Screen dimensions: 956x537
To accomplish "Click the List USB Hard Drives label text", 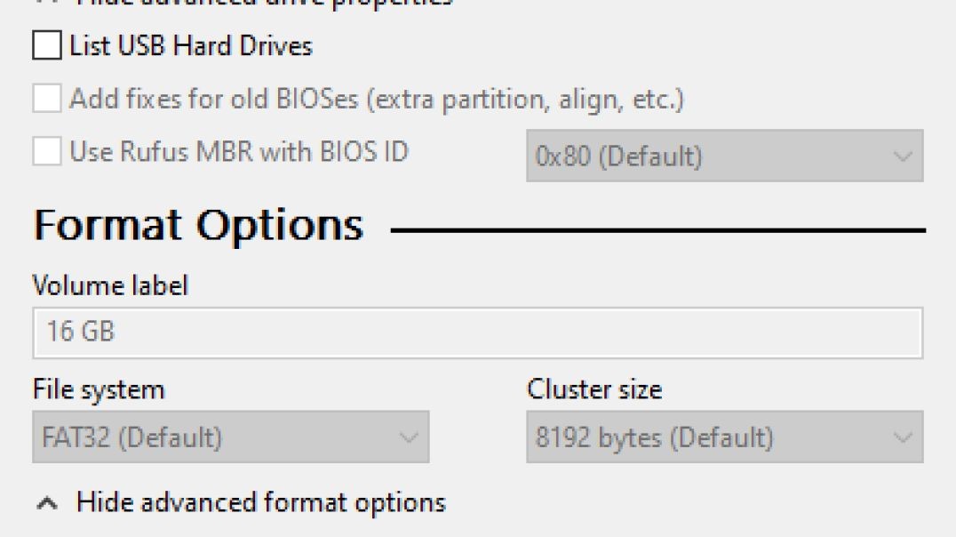I will tap(191, 45).
